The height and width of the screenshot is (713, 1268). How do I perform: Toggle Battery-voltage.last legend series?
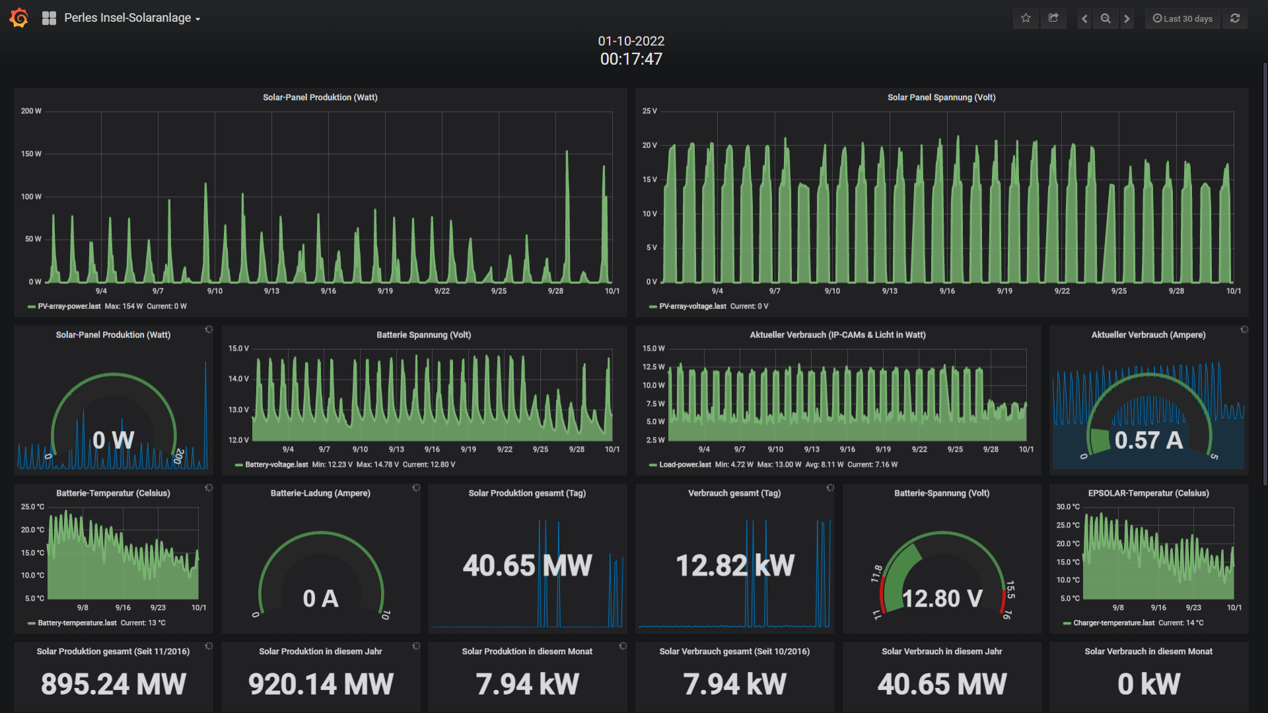point(276,465)
